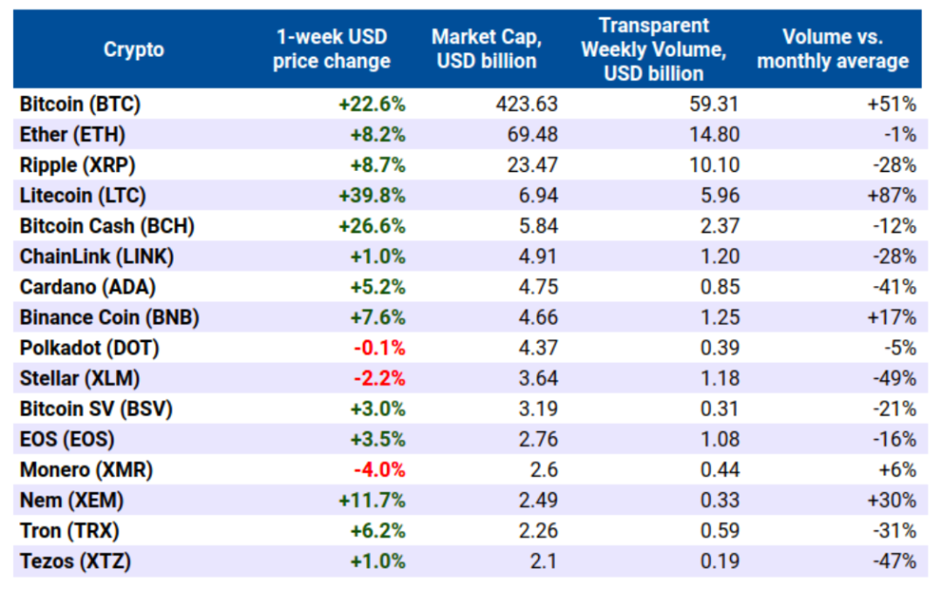The height and width of the screenshot is (589, 942).
Task: Click the Volume vs. monthly average header
Action: point(832,49)
